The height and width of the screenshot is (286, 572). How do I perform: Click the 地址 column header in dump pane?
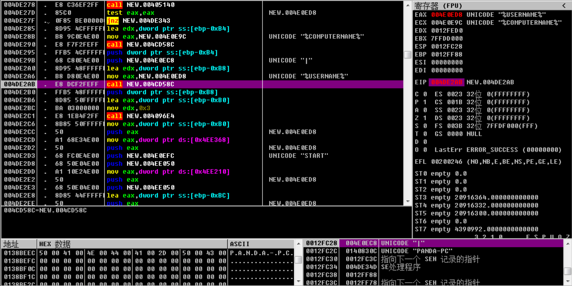(x=19, y=244)
